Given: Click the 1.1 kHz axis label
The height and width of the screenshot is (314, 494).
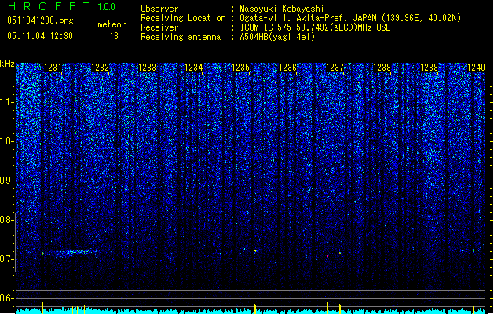Looking at the screenshot, I should pos(7,102).
